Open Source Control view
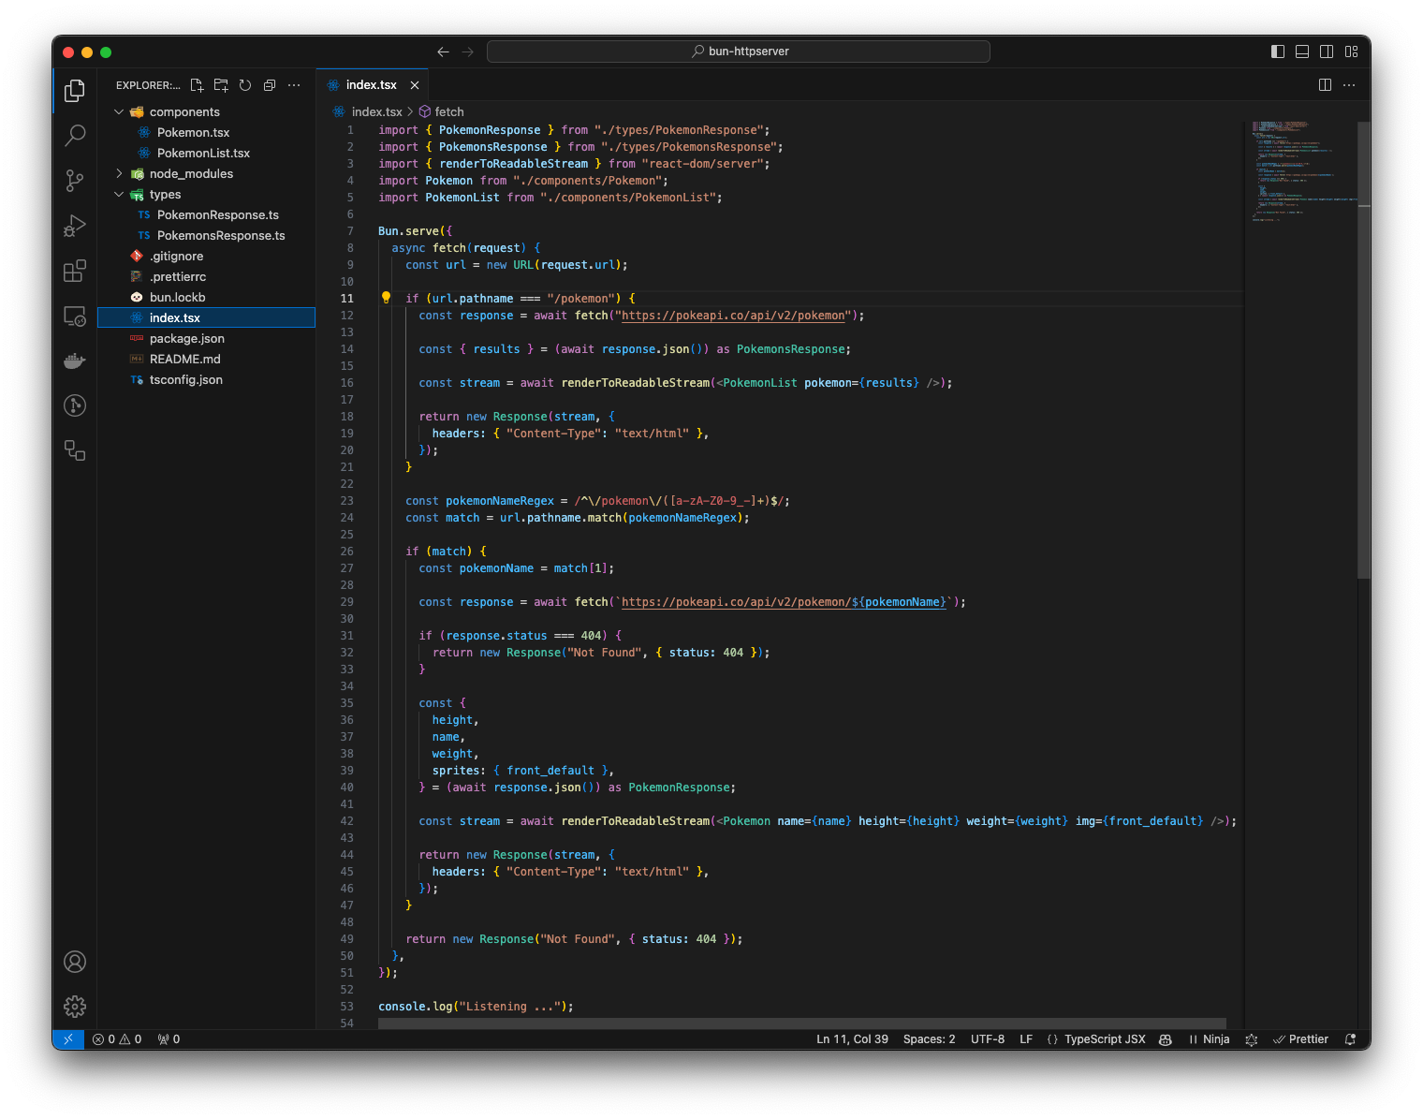 tap(75, 180)
